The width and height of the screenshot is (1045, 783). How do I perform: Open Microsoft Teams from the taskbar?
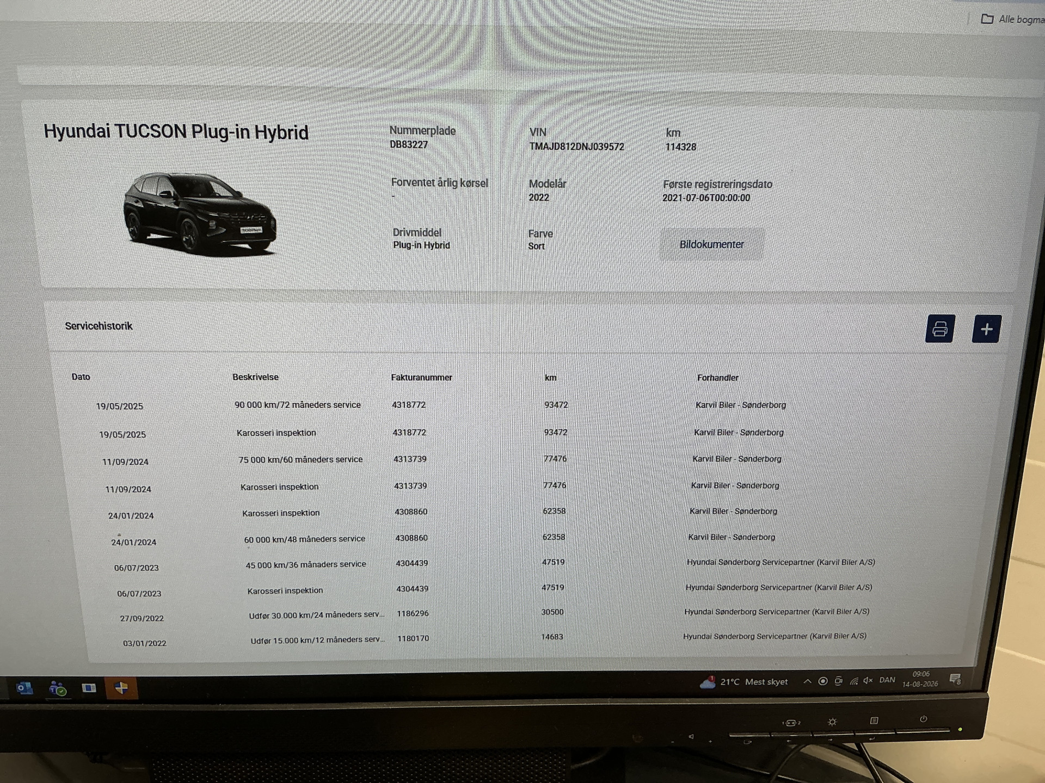point(57,688)
